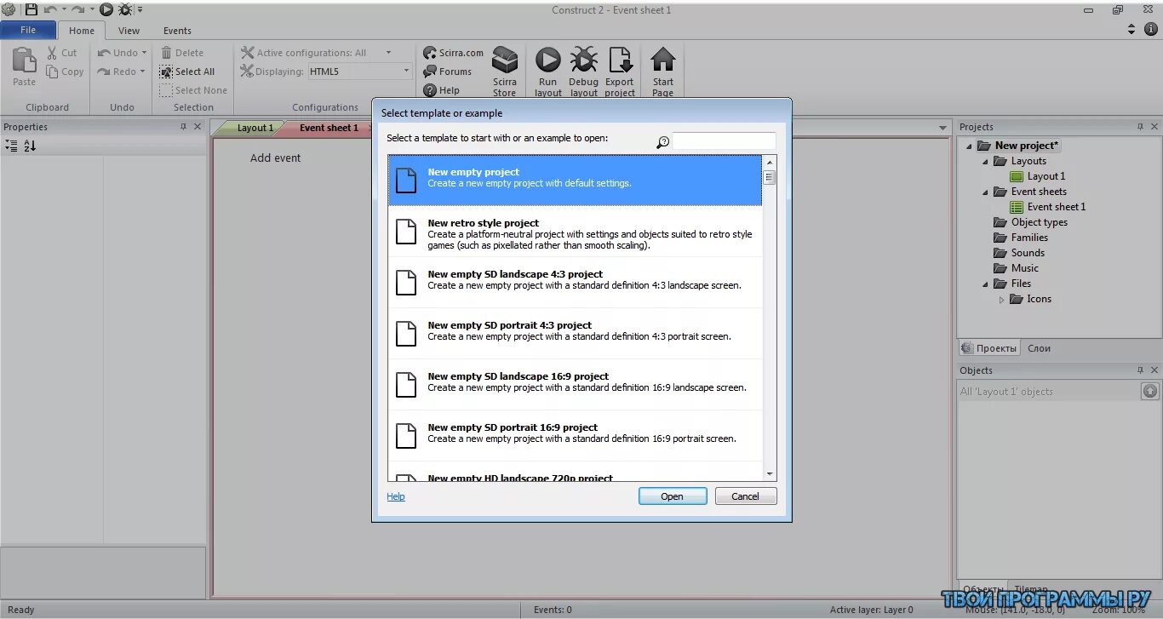Image resolution: width=1163 pixels, height=619 pixels.
Task: Select Event sheet 1 in Projects tree
Action: 1047,207
